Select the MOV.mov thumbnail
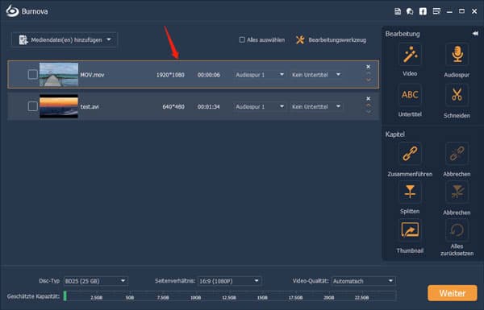Viewport: 484px width, 310px height. point(59,75)
